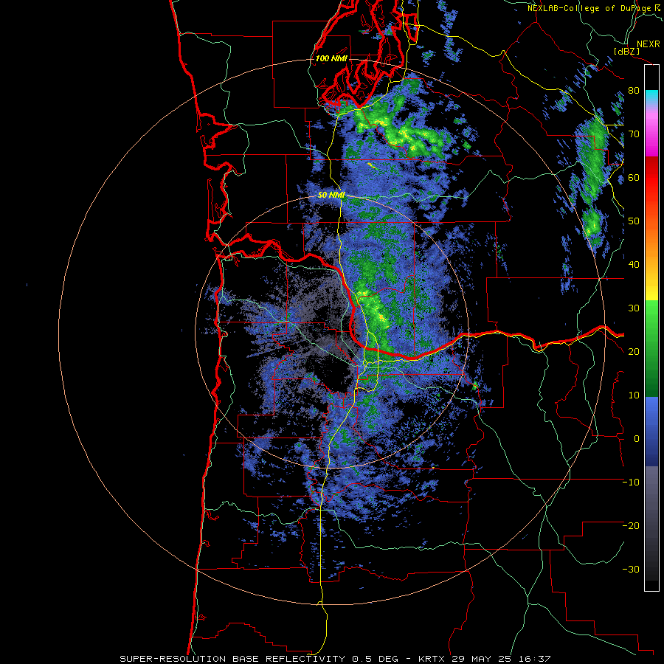Click the KRTX station ID in caption
This screenshot has width=664, height=664.
click(x=432, y=659)
